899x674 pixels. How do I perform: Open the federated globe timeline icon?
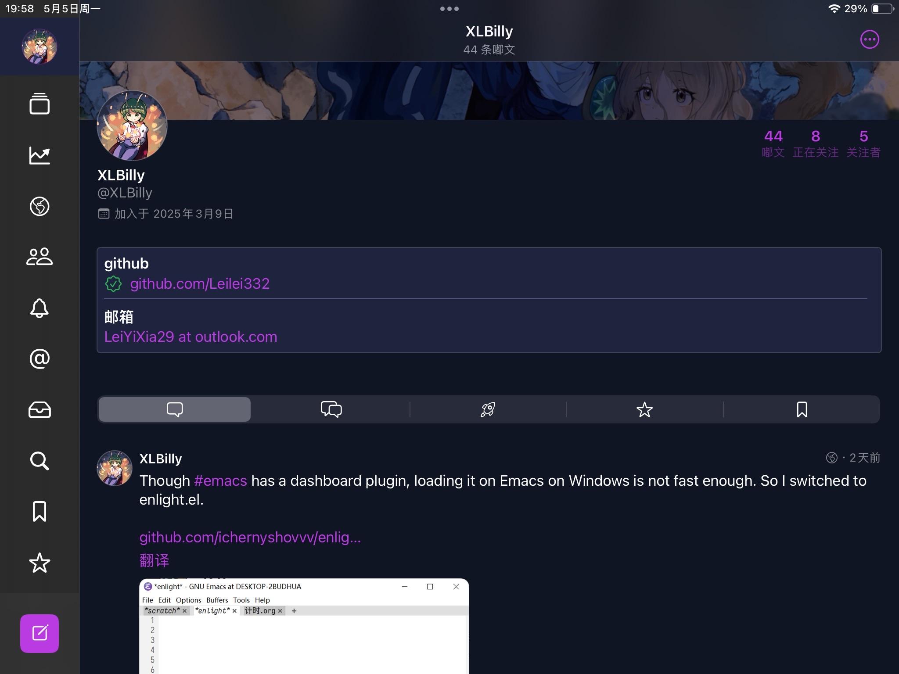tap(40, 206)
